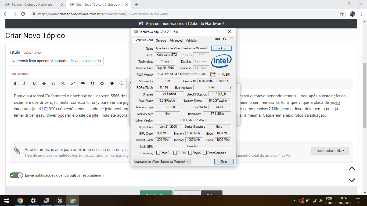The width and height of the screenshot is (367, 206).
Task: Toggle notifications when others reply switch
Action: pyautogui.click(x=16, y=175)
